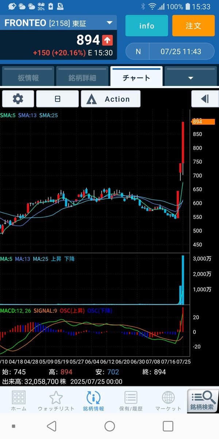Tap the 下降 volume legend label
The image size is (219, 439).
[x=70, y=259]
